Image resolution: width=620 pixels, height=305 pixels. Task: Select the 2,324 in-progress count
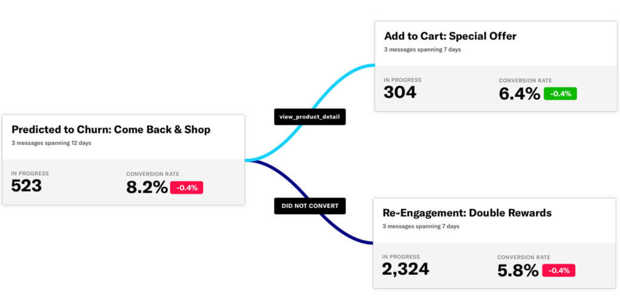tap(405, 269)
